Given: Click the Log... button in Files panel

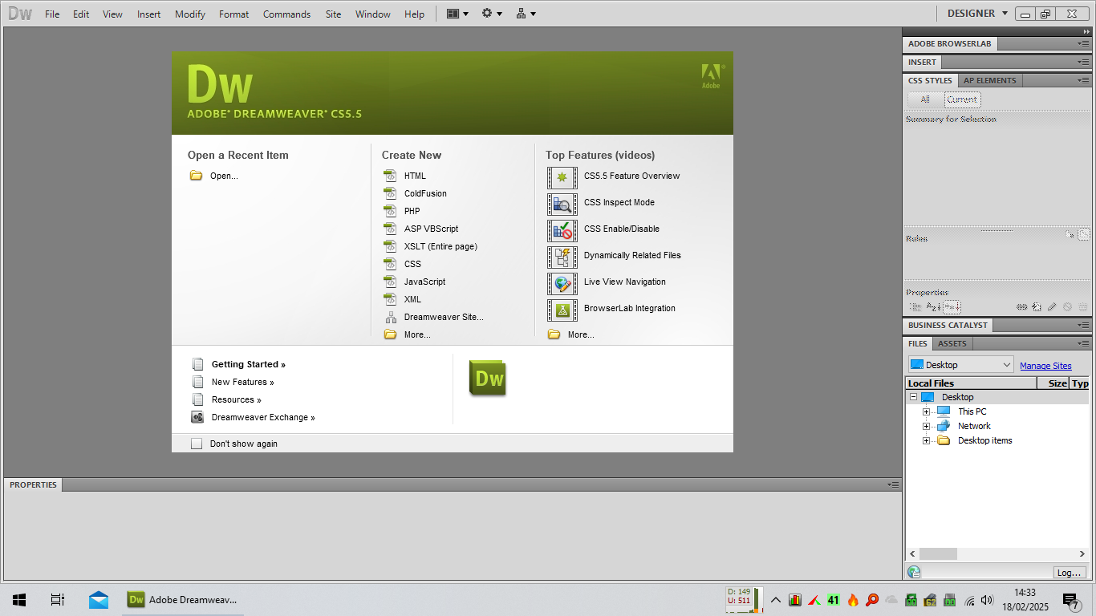Looking at the screenshot, I should pos(1070,573).
